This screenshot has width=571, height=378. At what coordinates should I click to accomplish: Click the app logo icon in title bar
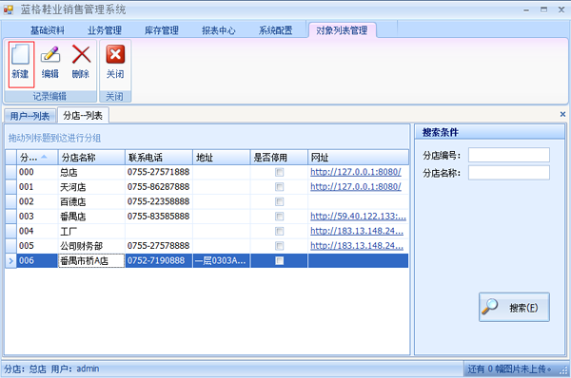pos(8,9)
